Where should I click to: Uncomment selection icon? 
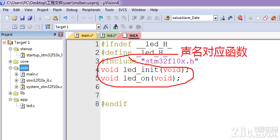click(157, 18)
